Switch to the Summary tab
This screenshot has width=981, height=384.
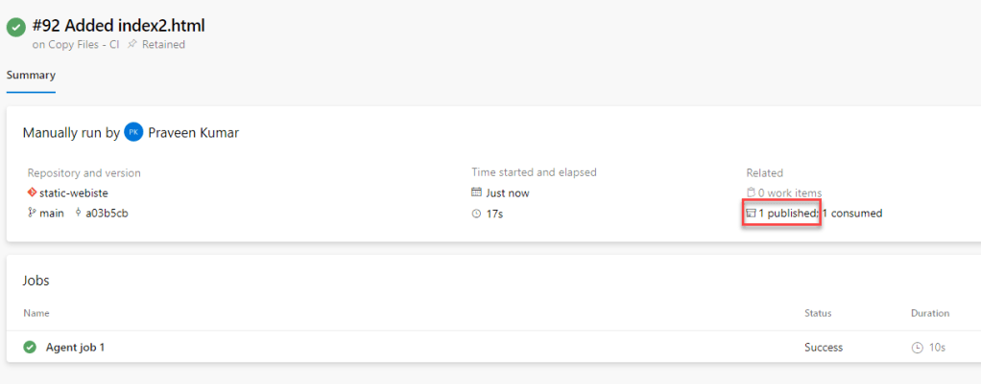(31, 75)
